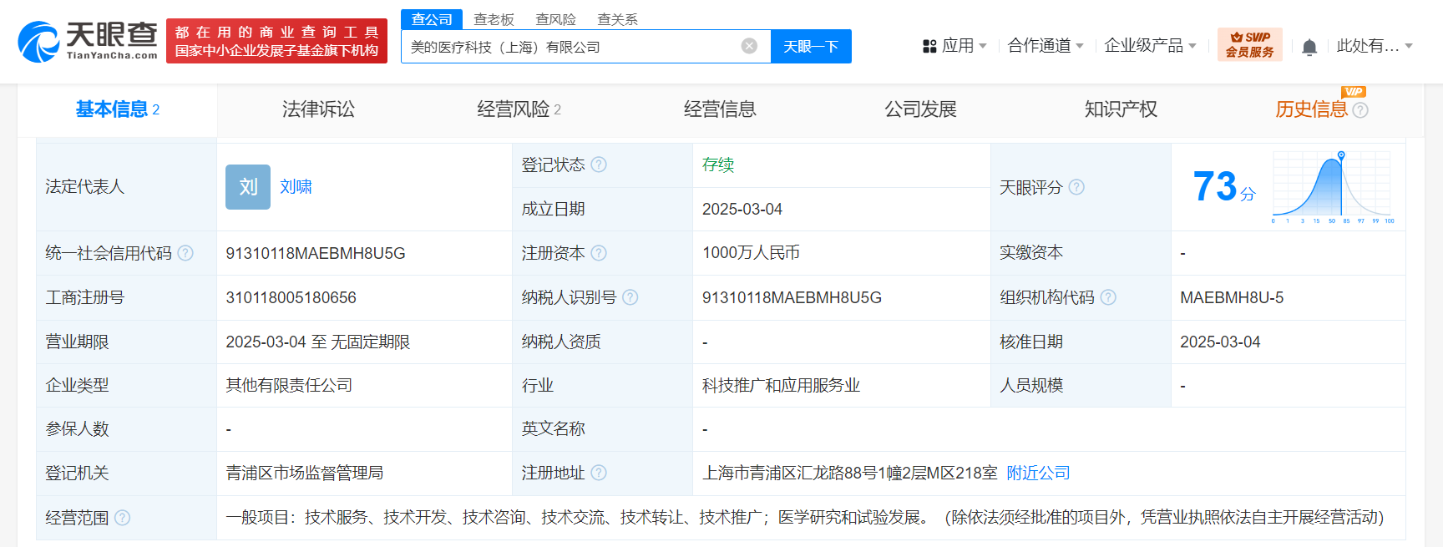Screen dimensions: 1443x547
Task: Click the SVIP member service badge
Action: tap(1249, 44)
